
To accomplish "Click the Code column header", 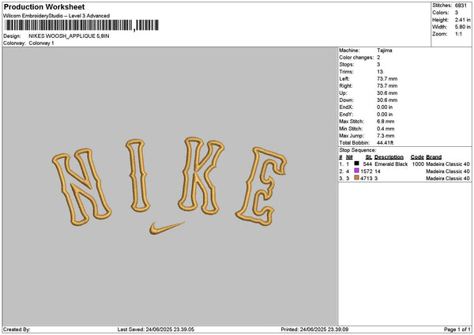I will click(x=417, y=157).
